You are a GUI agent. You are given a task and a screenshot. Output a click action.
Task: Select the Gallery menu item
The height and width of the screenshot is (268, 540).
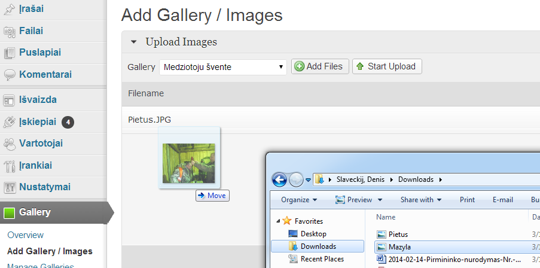click(x=35, y=212)
